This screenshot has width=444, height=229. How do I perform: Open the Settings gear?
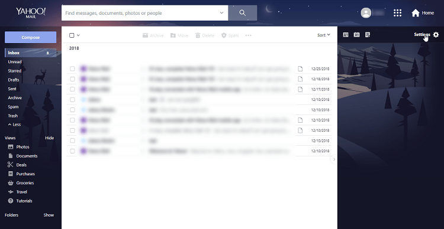[436, 35]
